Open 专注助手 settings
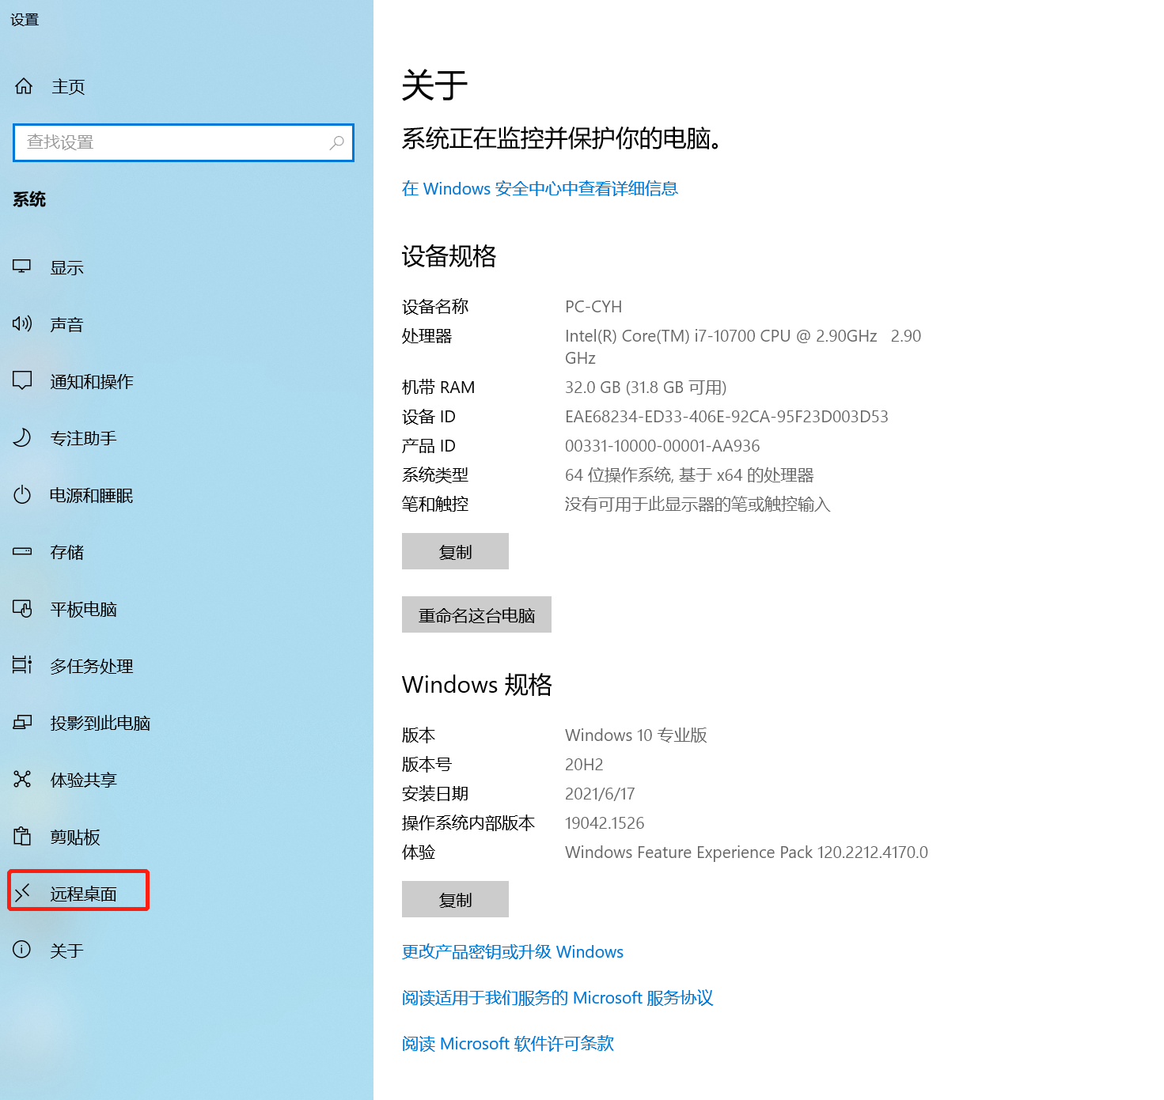The width and height of the screenshot is (1164, 1100). (83, 439)
